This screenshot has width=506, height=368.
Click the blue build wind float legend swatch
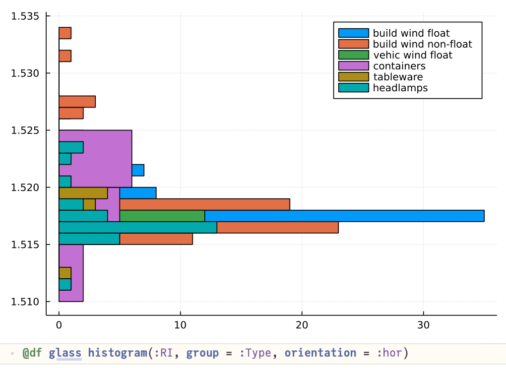point(353,33)
